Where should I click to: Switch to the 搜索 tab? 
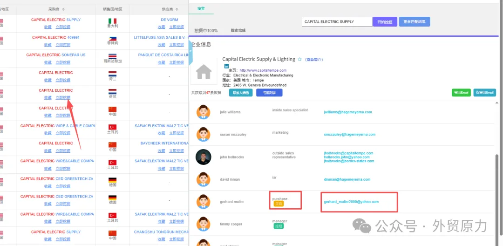click(x=201, y=8)
